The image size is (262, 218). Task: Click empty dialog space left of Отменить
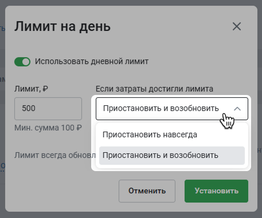coord(63,191)
